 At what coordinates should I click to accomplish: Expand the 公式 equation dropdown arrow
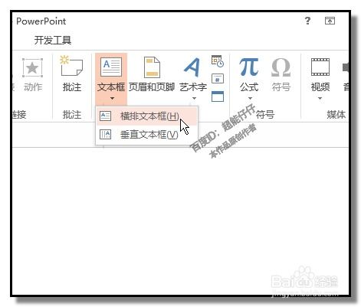[x=250, y=98]
